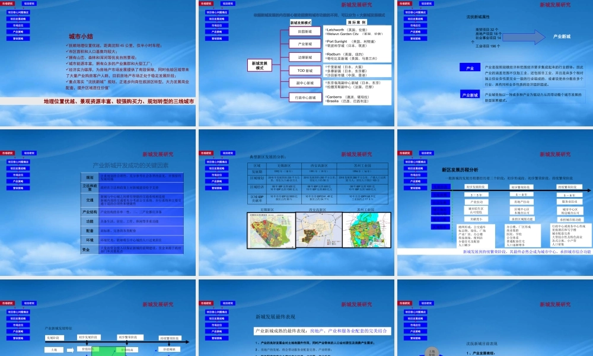Select the 城市小结 heading text
Screen dimensions: 593x356
(81, 36)
